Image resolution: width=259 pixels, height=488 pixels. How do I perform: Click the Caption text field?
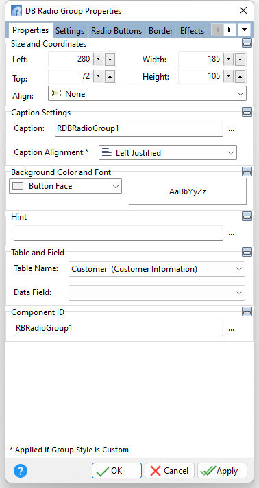[139, 129]
